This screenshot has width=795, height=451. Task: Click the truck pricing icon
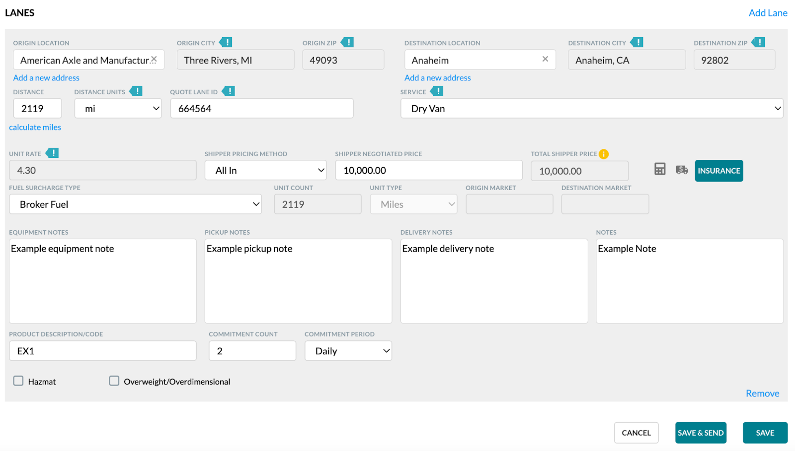click(x=682, y=170)
